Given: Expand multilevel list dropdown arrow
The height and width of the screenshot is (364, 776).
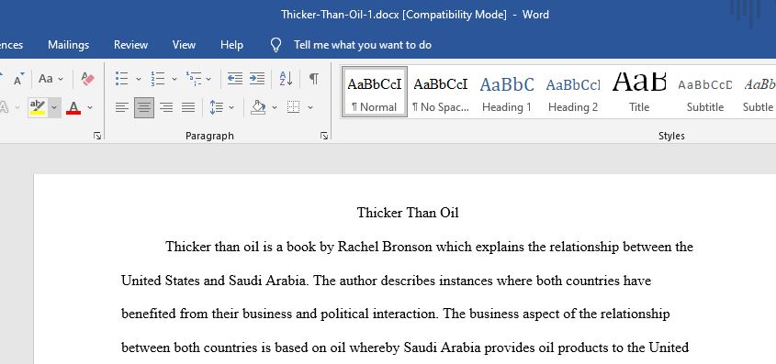Looking at the screenshot, I should tap(208, 79).
